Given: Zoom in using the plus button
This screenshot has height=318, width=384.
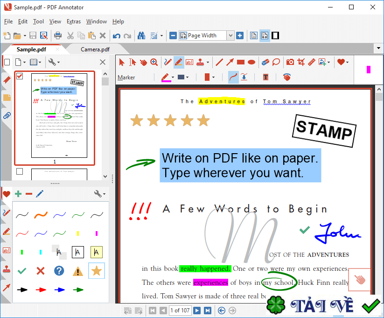Looking at the screenshot, I should tap(240, 36).
